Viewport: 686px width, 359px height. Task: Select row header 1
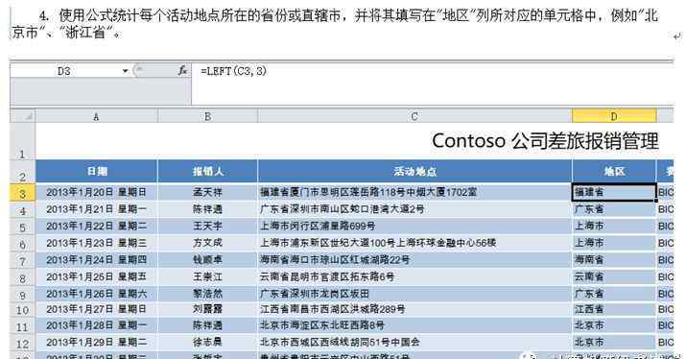[x=22, y=141]
